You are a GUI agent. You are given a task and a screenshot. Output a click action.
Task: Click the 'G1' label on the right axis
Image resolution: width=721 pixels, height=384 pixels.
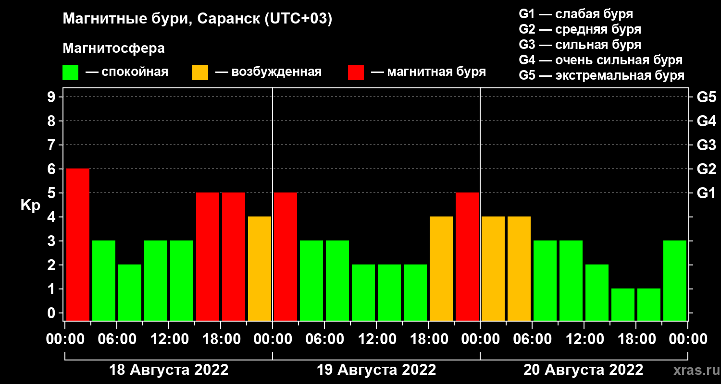tap(706, 193)
